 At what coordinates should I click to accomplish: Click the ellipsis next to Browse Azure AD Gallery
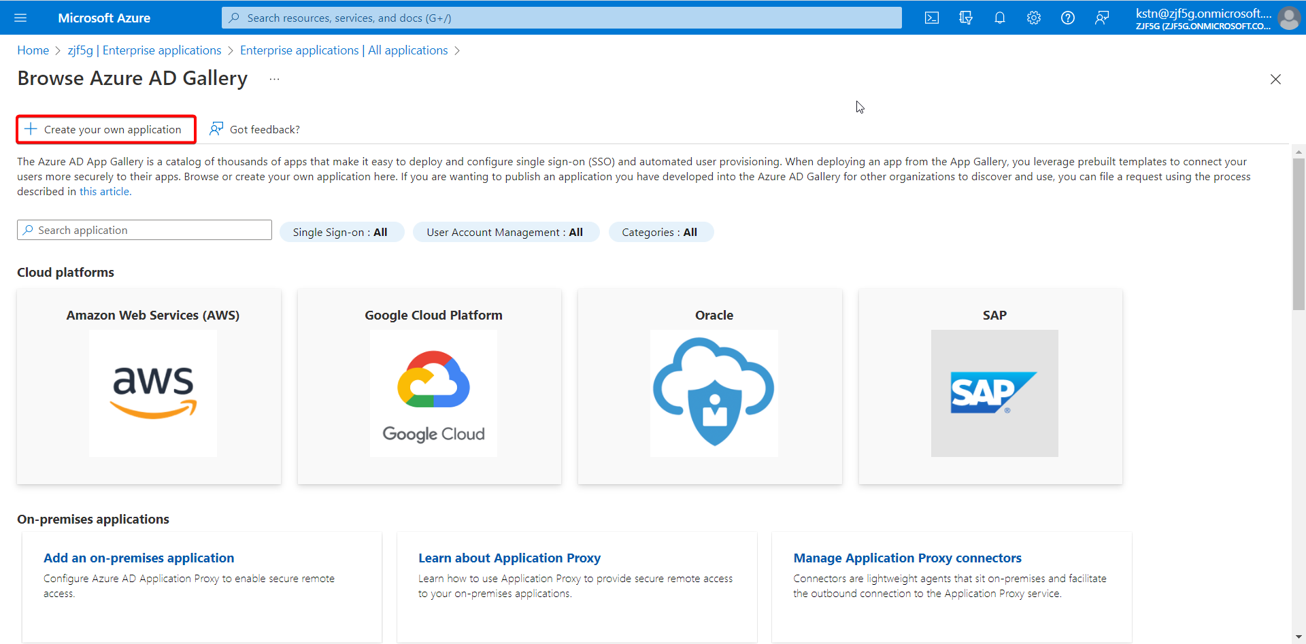click(x=274, y=79)
